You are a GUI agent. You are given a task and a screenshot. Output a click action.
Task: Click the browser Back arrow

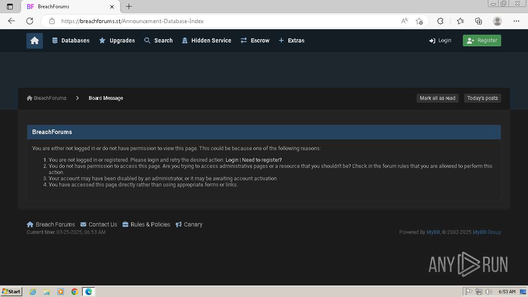tap(12, 21)
